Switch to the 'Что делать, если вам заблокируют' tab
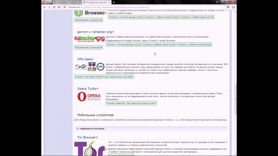Screen dimensions: 278x156 click(x=96, y=2)
